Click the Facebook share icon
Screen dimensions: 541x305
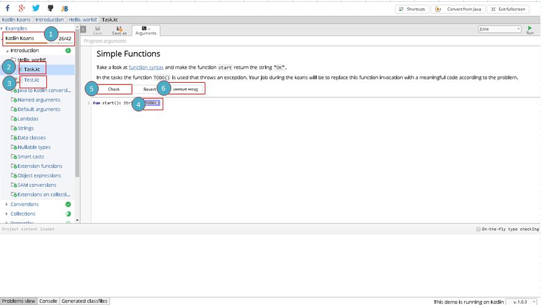pos(7,9)
